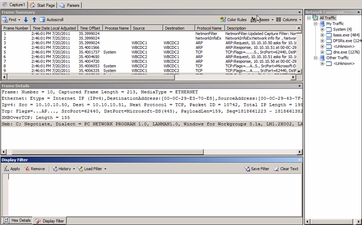Screen dimensions: 362x225
Task: Select All Traffic in conversations tree
Action: click(327, 18)
